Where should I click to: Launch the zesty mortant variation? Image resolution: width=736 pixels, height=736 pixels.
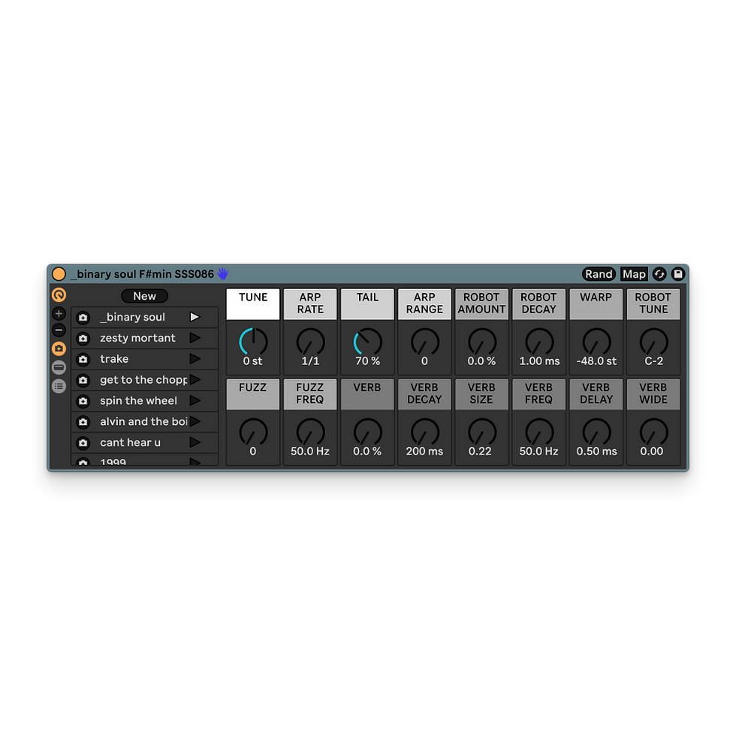(195, 338)
